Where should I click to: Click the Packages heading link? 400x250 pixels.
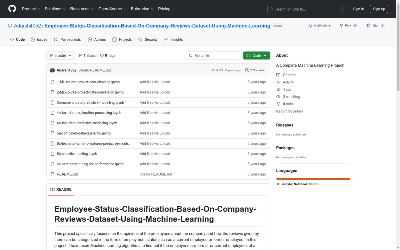tap(285, 148)
